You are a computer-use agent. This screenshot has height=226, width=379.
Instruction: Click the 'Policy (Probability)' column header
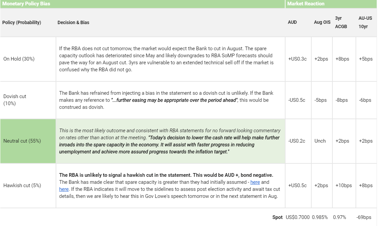click(x=22, y=22)
